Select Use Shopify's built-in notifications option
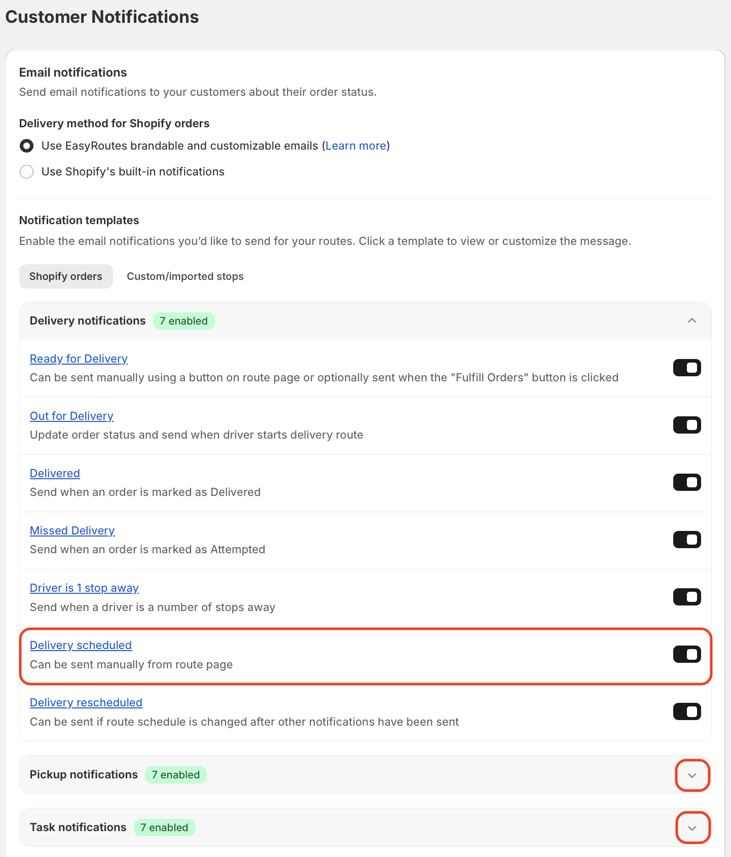 pyautogui.click(x=27, y=171)
